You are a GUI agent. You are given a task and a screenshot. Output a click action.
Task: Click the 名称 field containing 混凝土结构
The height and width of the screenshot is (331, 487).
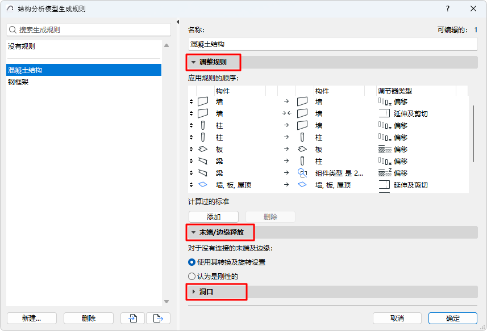coord(332,44)
